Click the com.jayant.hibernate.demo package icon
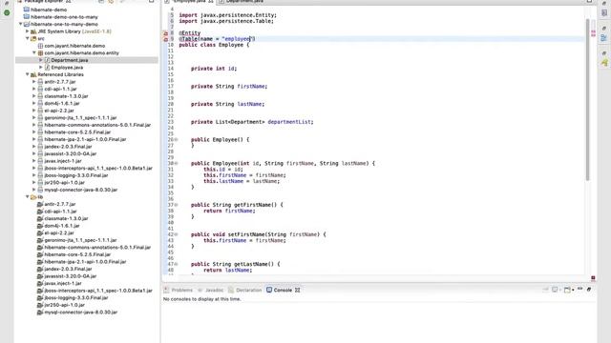The width and height of the screenshot is (611, 343). coord(40,46)
